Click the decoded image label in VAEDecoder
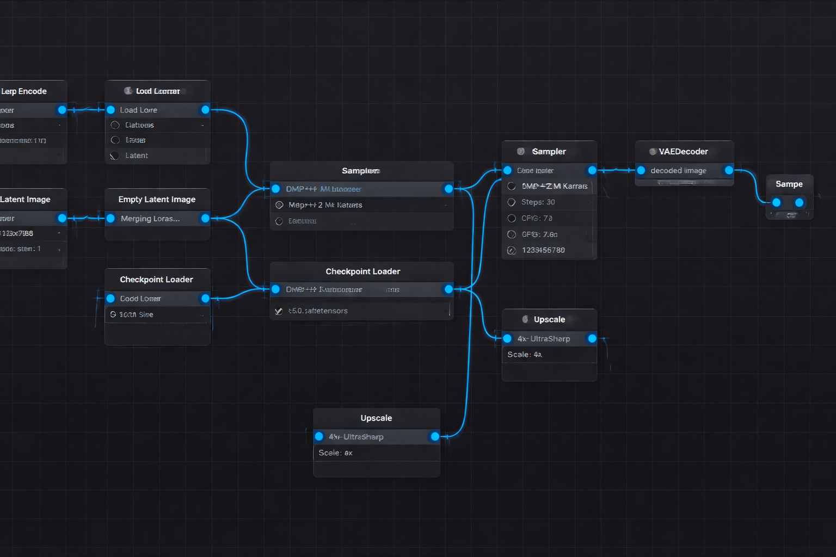 tap(677, 170)
